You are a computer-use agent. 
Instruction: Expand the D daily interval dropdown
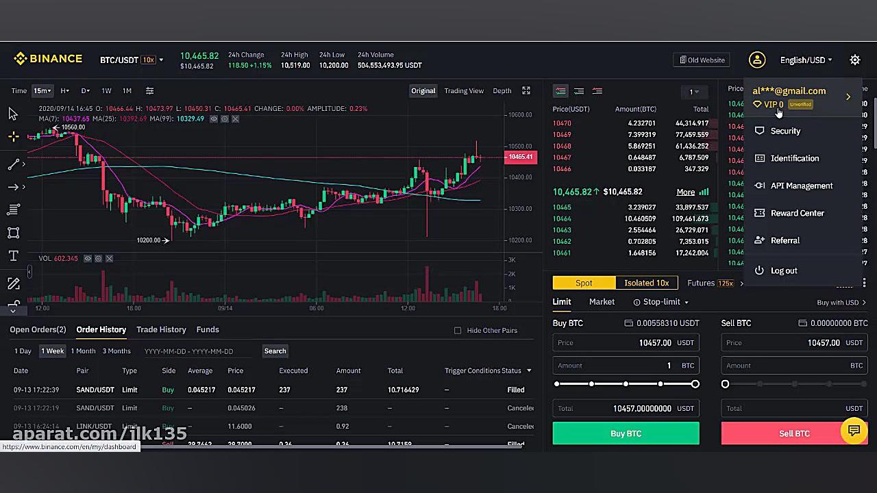[86, 90]
